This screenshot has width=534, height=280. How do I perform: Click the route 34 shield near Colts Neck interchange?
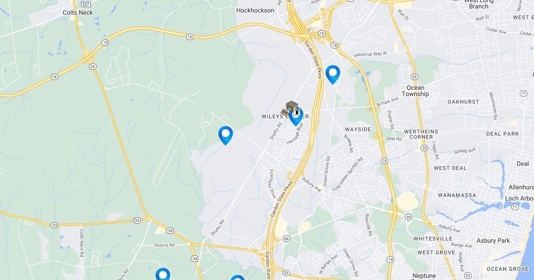tap(92, 66)
